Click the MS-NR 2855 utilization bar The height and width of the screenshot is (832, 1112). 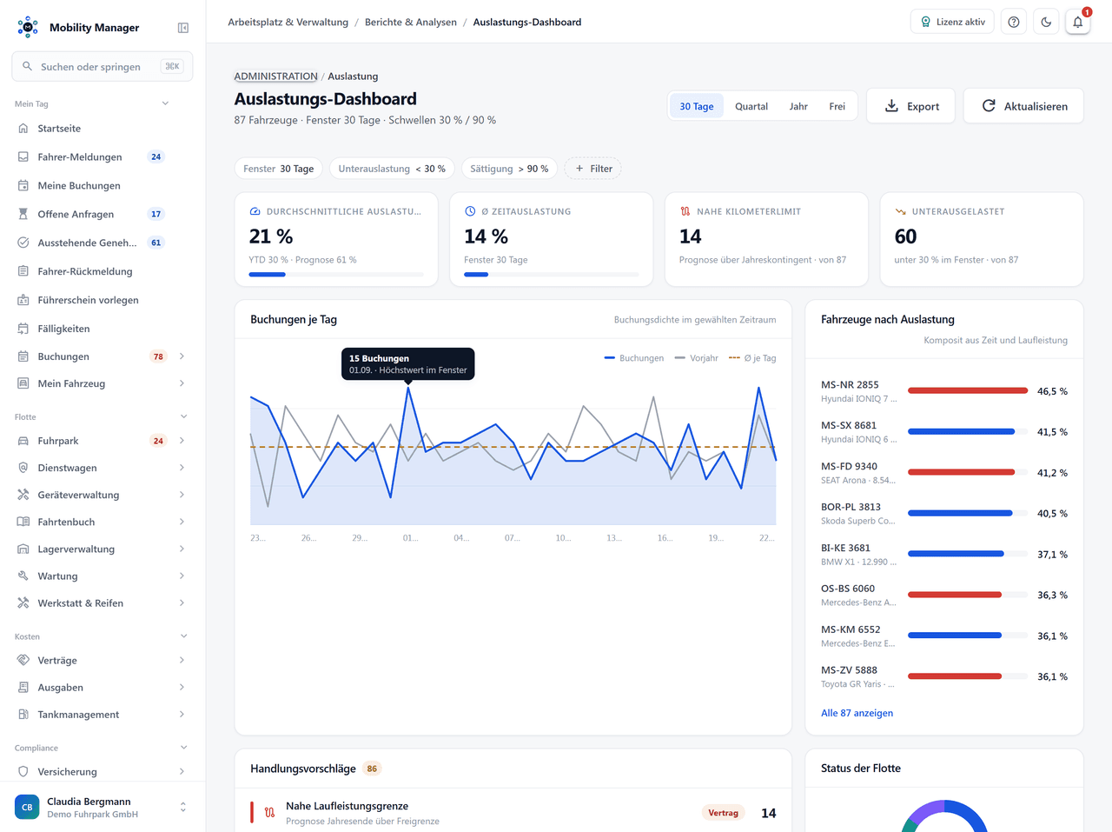[968, 391]
